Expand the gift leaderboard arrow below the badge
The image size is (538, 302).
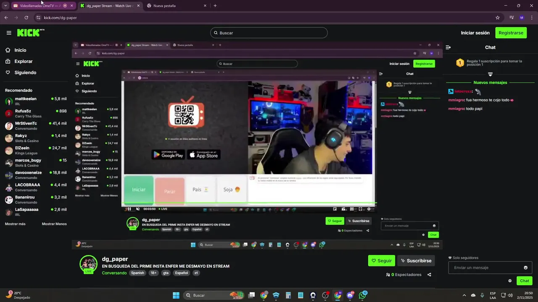coord(490,74)
